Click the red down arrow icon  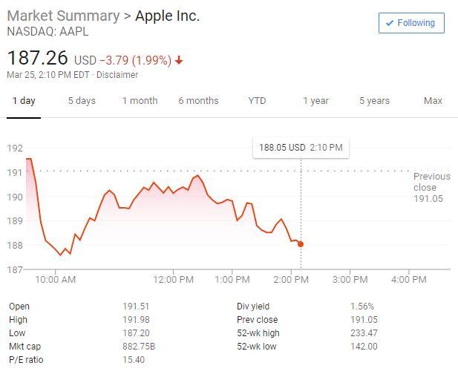point(180,59)
